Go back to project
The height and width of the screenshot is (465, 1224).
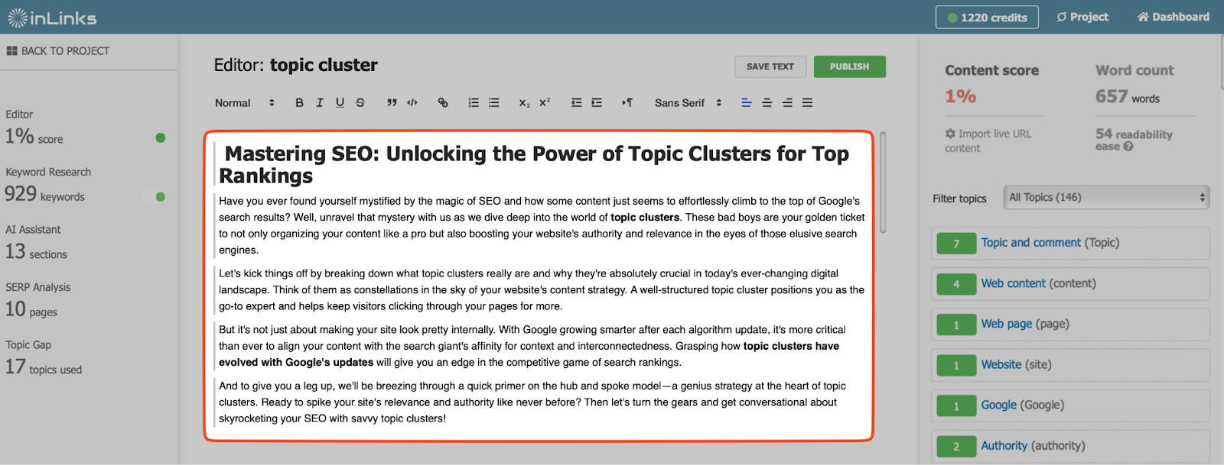[58, 51]
